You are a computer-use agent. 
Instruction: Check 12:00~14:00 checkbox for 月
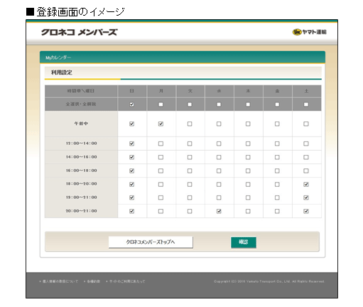click(161, 144)
